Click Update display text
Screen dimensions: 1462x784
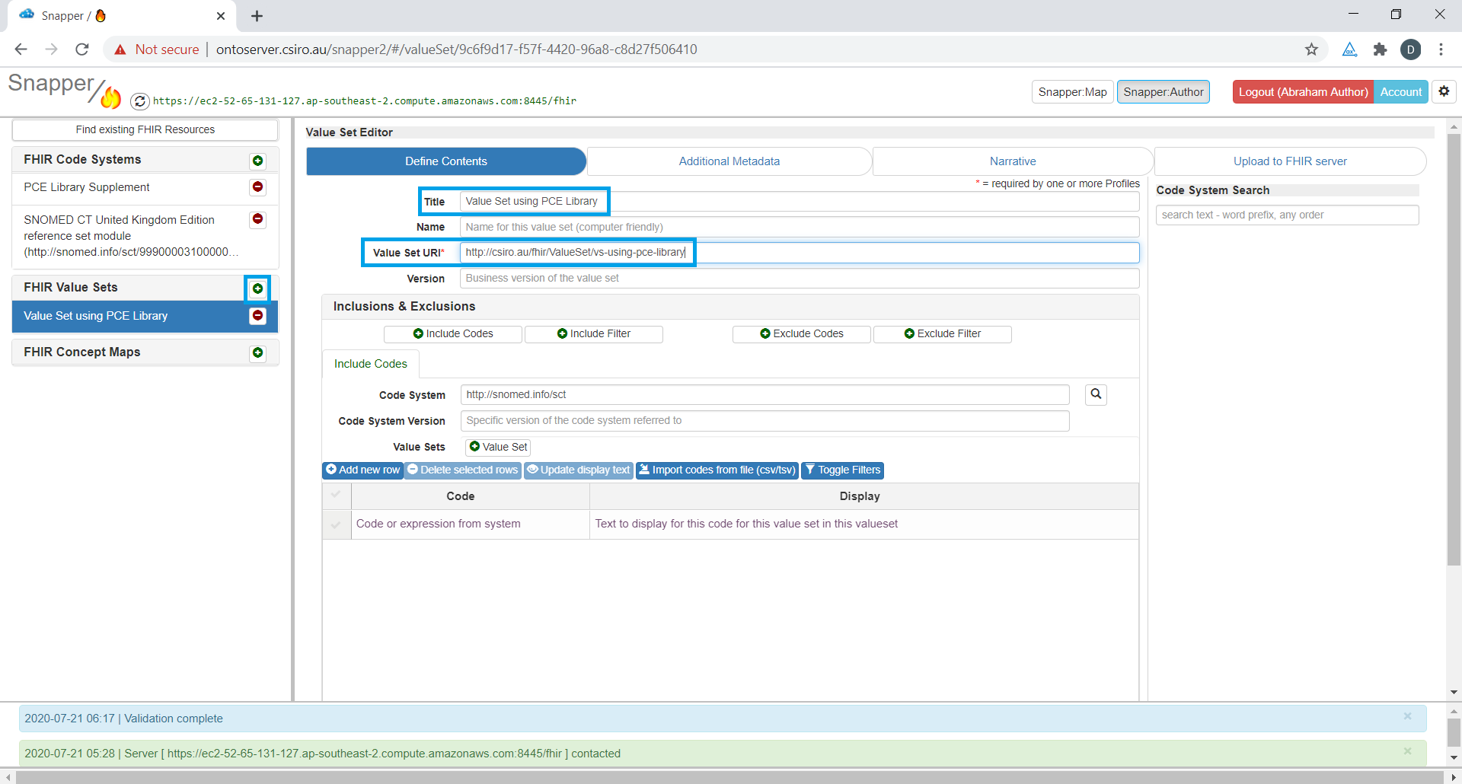(x=578, y=470)
